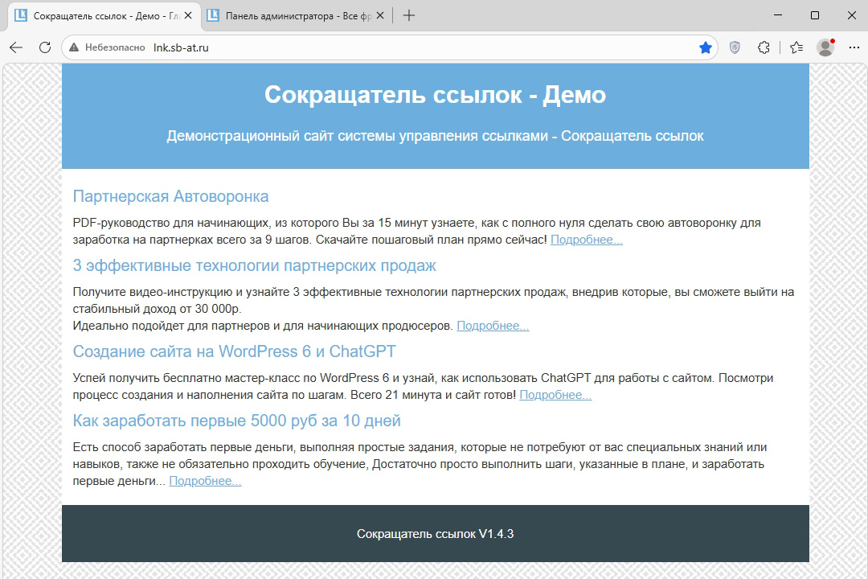Close the 'Панель администратора' tab

[382, 15]
